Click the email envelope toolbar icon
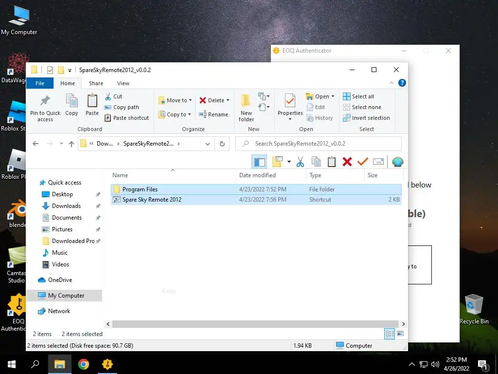498x374 pixels. tap(378, 162)
